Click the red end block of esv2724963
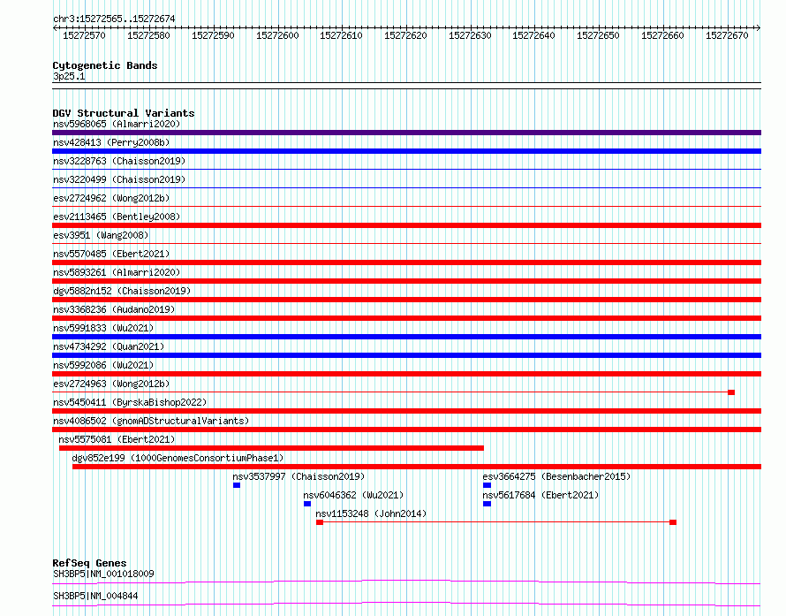The image size is (786, 616). click(x=731, y=392)
